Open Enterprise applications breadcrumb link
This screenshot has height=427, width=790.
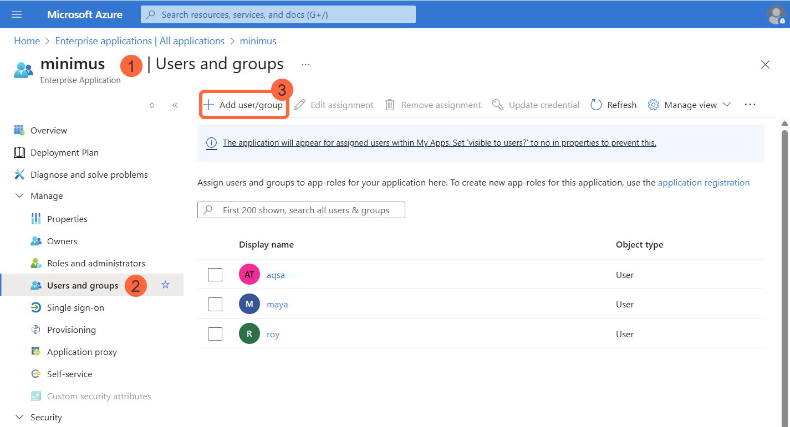(x=140, y=41)
